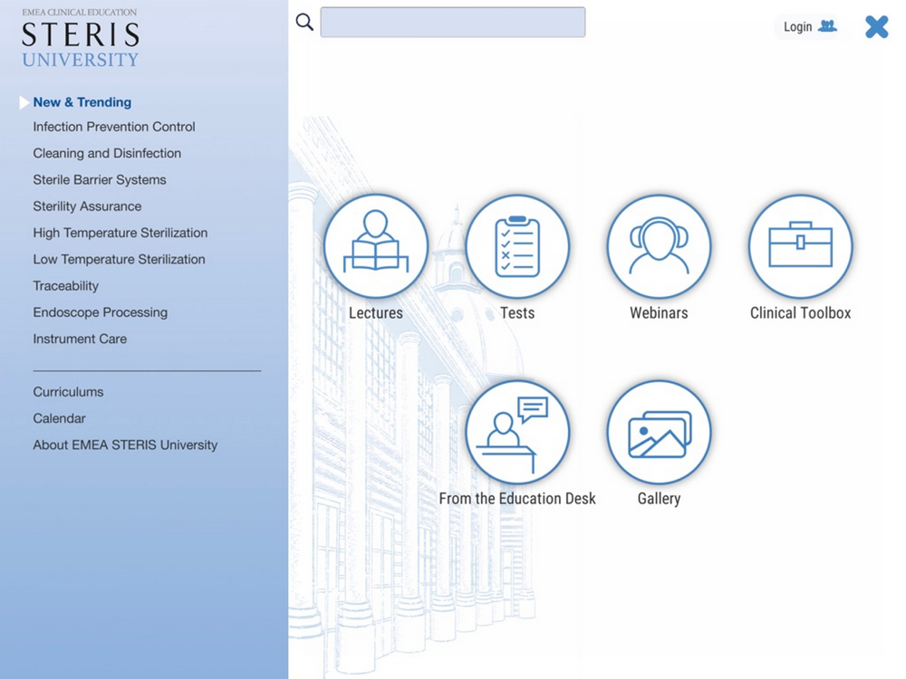This screenshot has height=679, width=906.
Task: Click the Webinars text label
Action: point(659,313)
